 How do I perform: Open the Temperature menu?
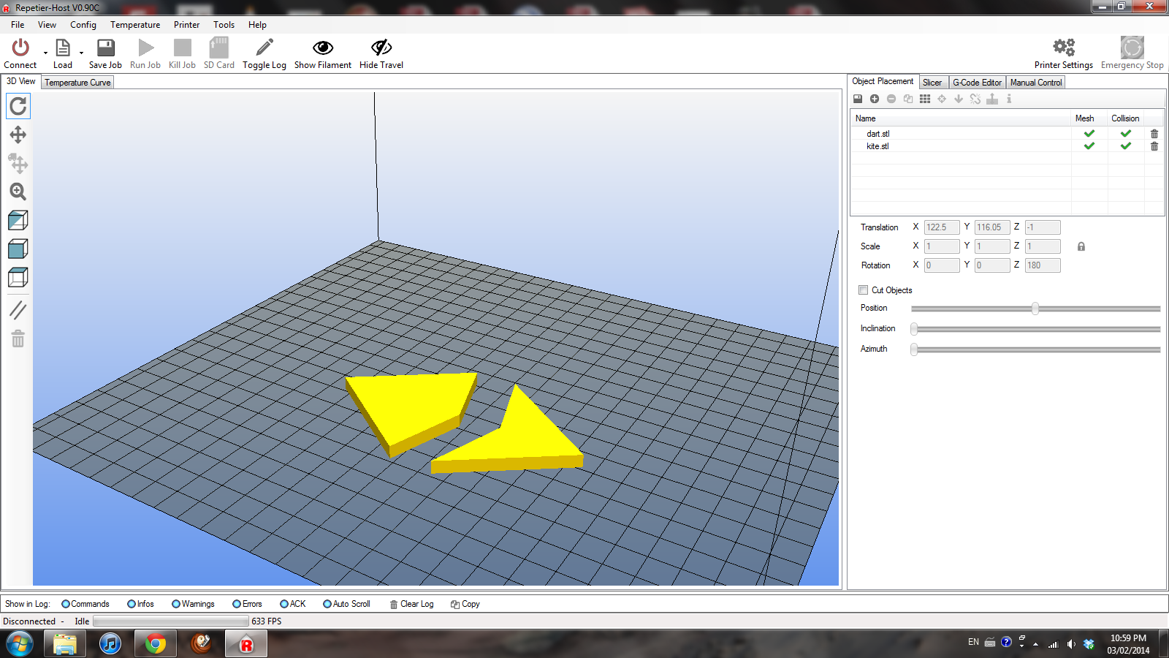(x=134, y=24)
